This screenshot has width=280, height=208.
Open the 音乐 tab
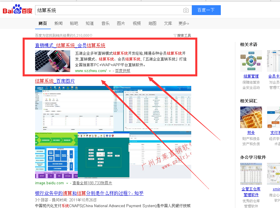(x=105, y=23)
